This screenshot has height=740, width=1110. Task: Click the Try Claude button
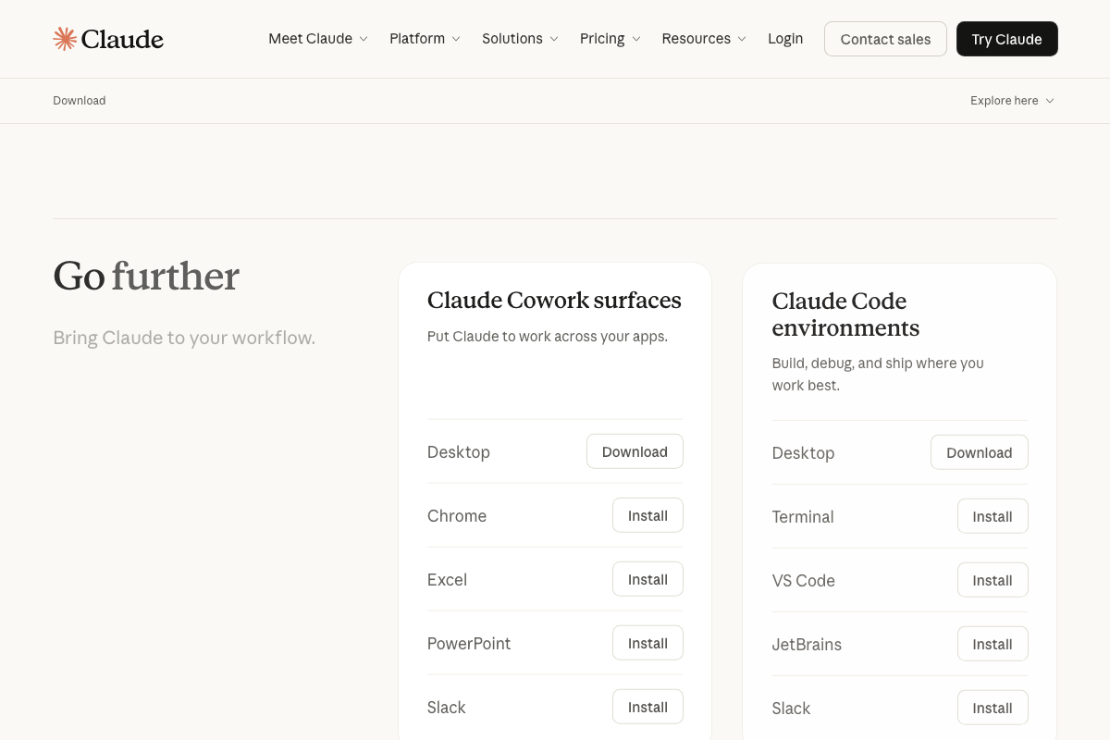tap(1006, 38)
